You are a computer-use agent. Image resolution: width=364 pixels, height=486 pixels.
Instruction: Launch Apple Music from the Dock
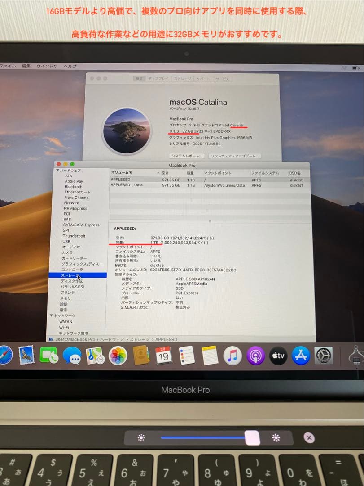coord(232,355)
